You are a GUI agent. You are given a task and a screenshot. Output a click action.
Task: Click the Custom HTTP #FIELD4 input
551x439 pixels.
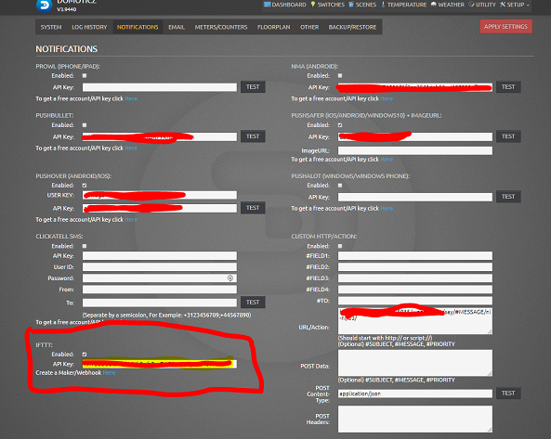(x=415, y=290)
